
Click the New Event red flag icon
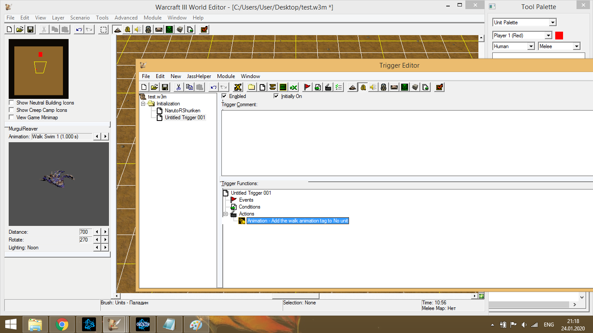coord(307,87)
